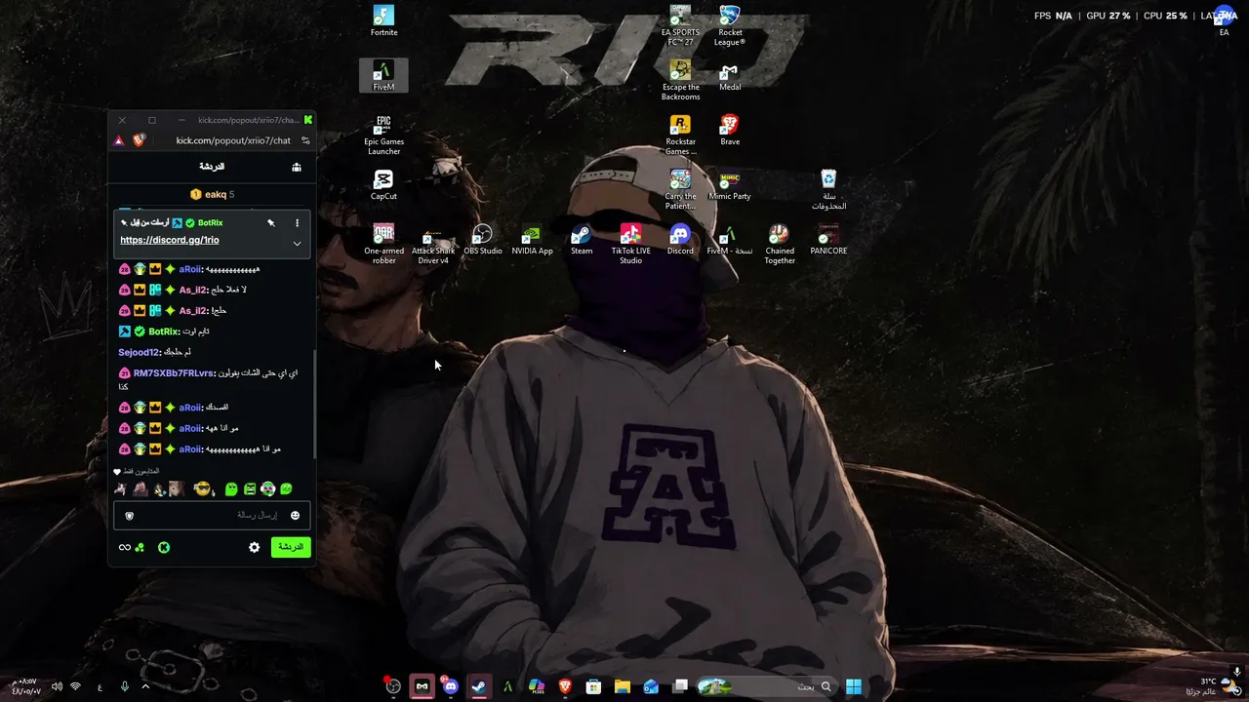Open One-armed robber desktop shortcut
The height and width of the screenshot is (702, 1249).
[383, 244]
